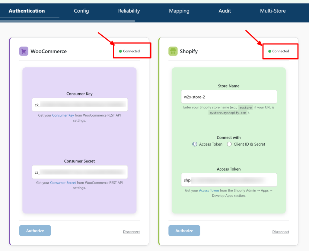
Task: Open the Consumer Key help link
Action: (63, 115)
